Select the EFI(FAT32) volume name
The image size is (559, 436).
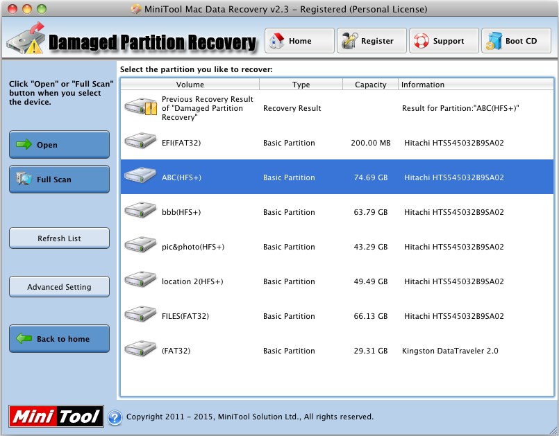181,143
